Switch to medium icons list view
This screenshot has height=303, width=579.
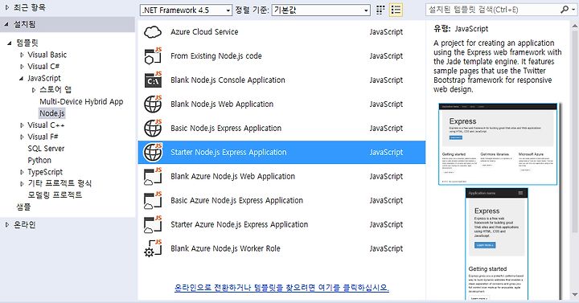[396, 10]
